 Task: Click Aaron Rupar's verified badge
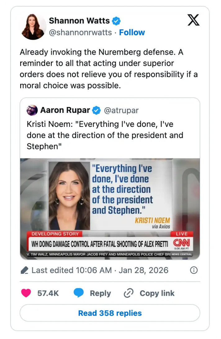[x=96, y=110]
